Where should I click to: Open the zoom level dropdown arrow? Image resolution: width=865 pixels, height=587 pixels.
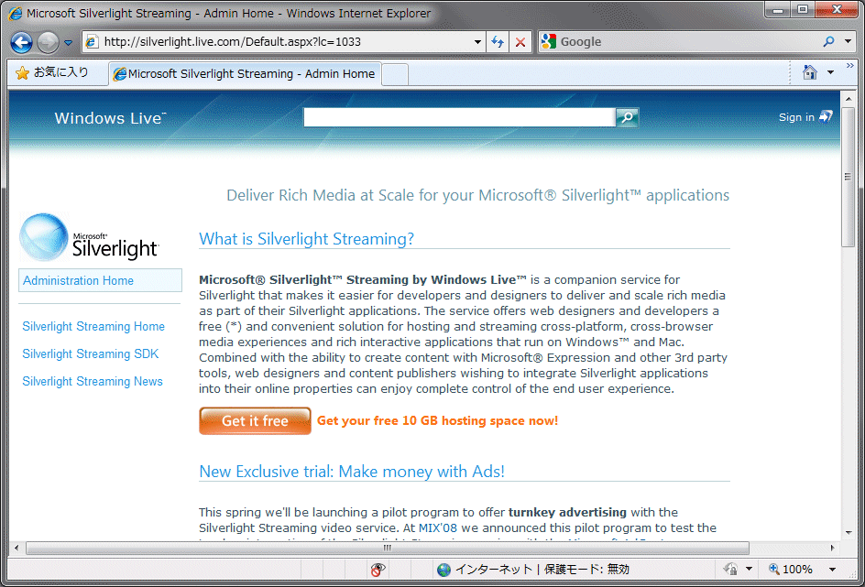coord(832,570)
